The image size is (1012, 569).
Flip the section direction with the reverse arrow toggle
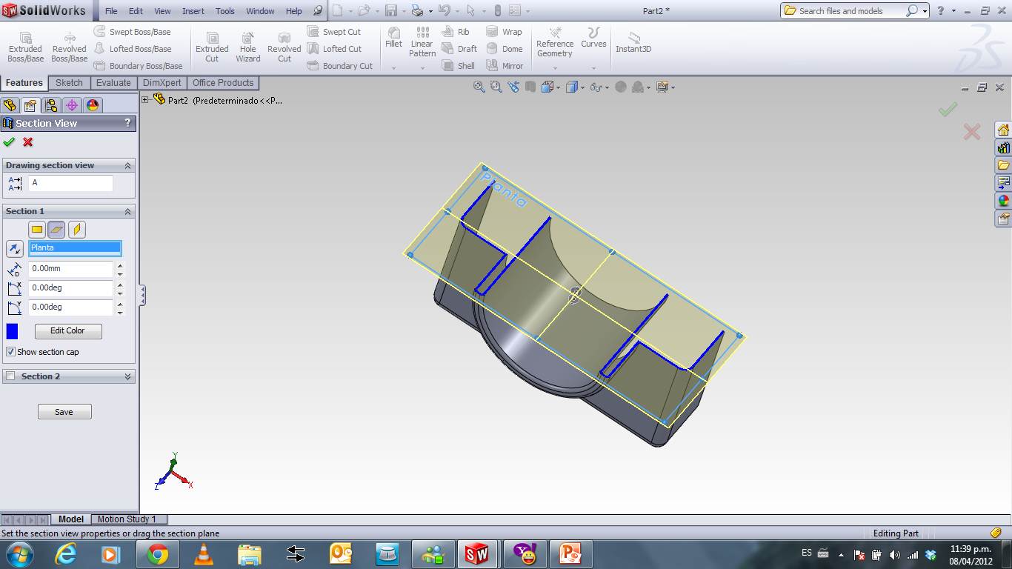[x=15, y=248]
